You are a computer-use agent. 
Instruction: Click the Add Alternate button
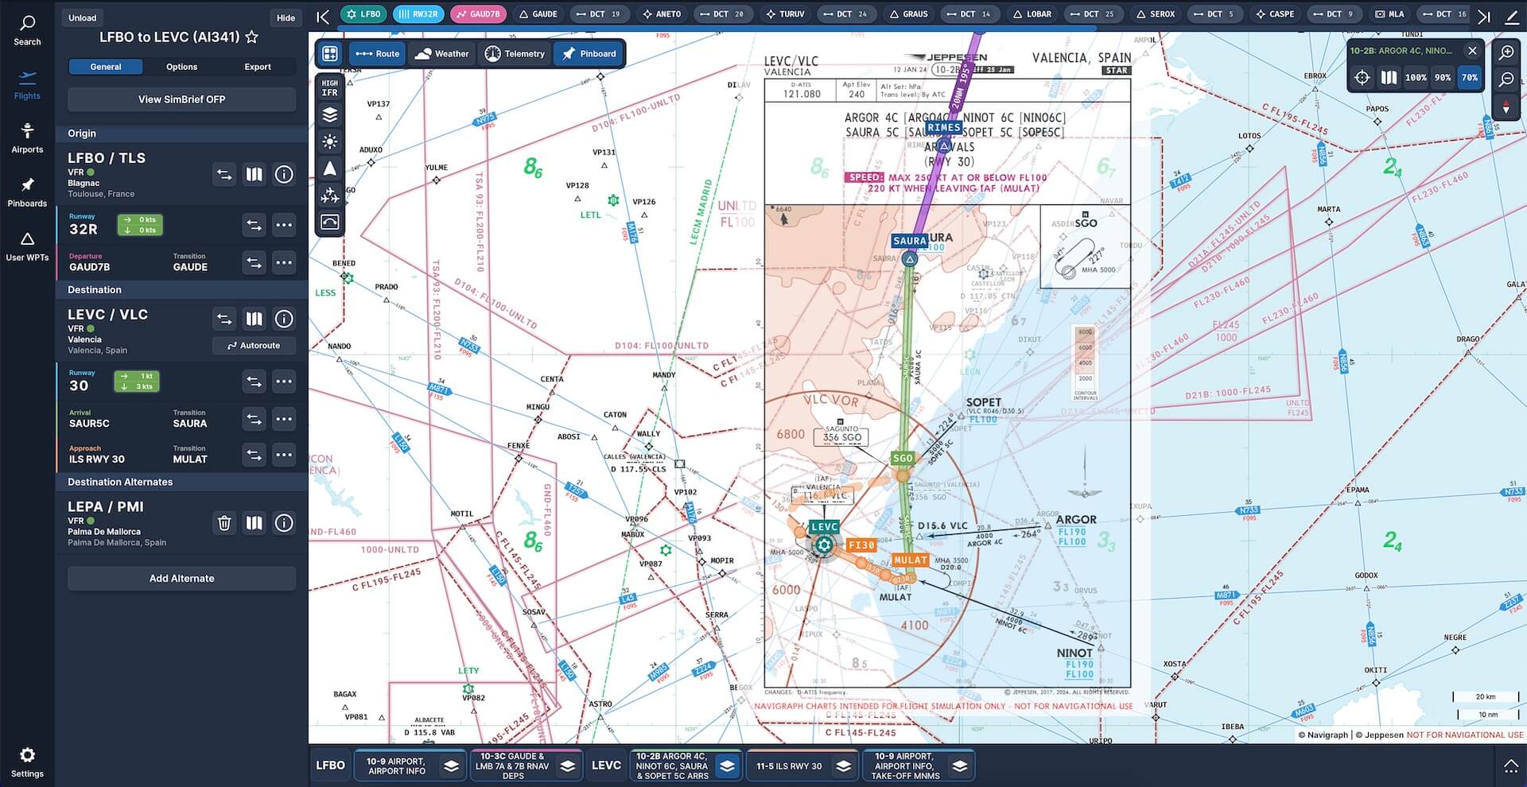tap(181, 579)
